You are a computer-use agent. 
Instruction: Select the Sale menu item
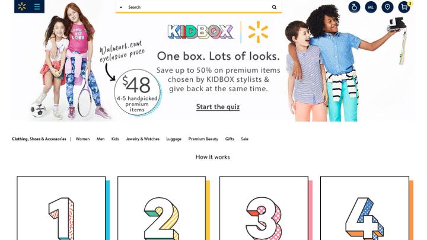tap(244, 139)
